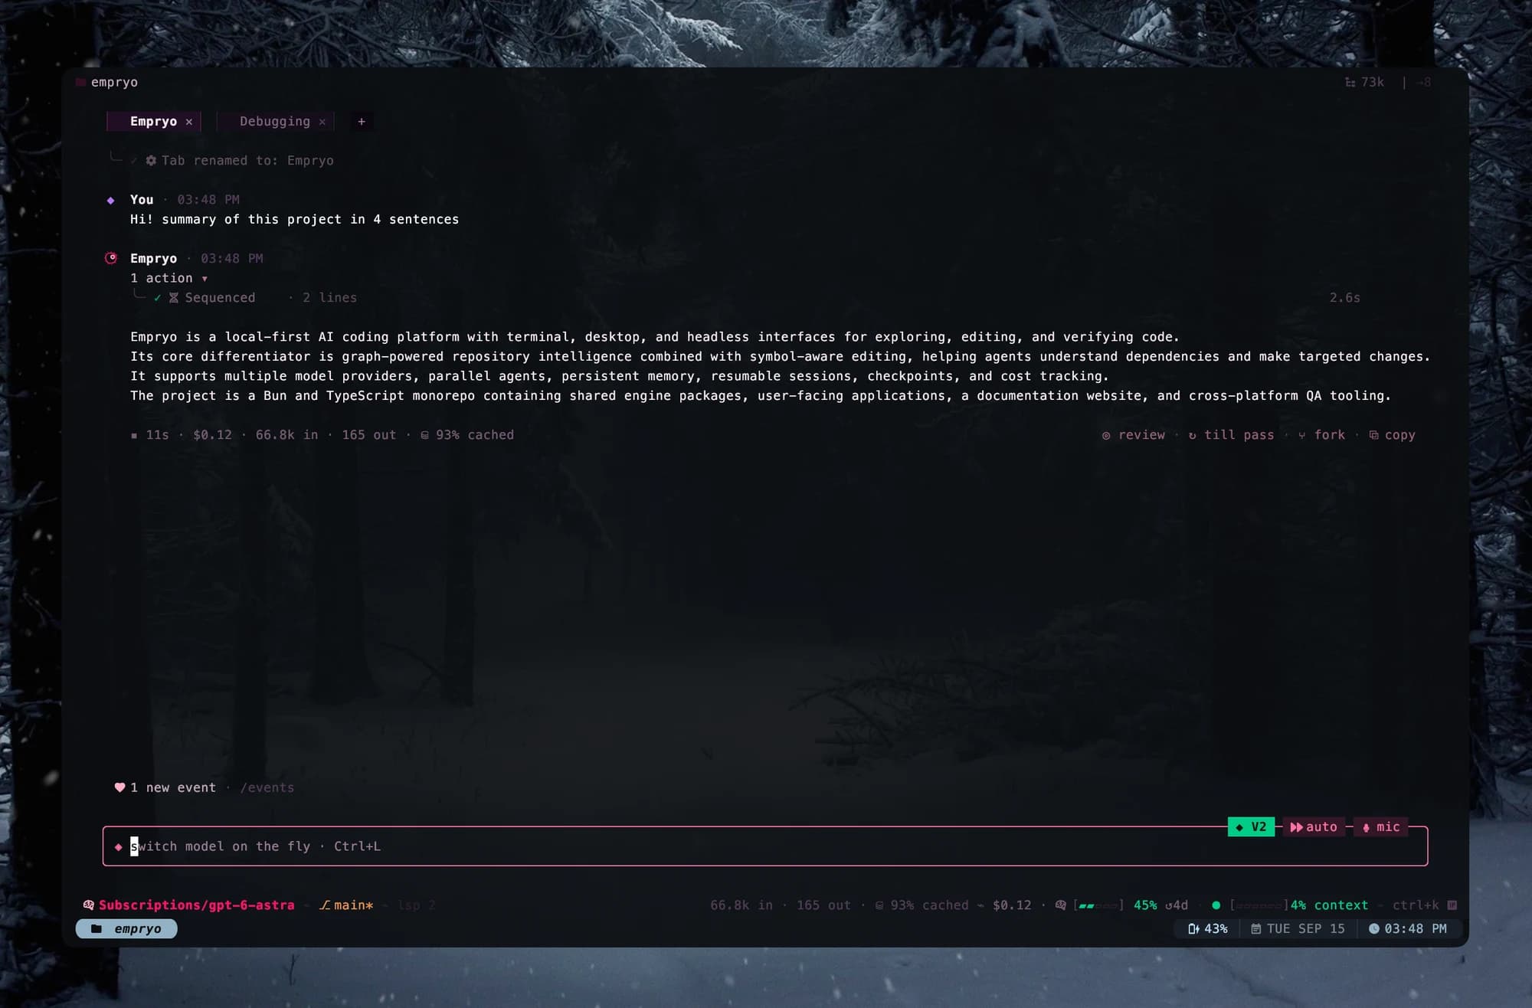Click the till pass action
The height and width of the screenshot is (1008, 1532).
pyautogui.click(x=1231, y=435)
